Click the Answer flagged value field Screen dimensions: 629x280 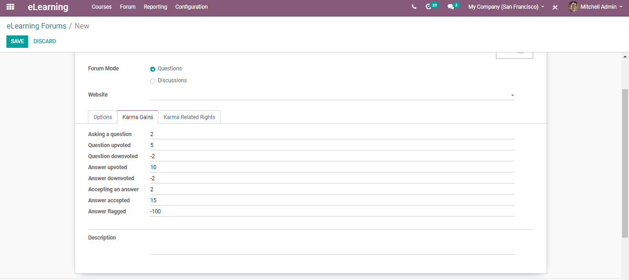(332, 211)
